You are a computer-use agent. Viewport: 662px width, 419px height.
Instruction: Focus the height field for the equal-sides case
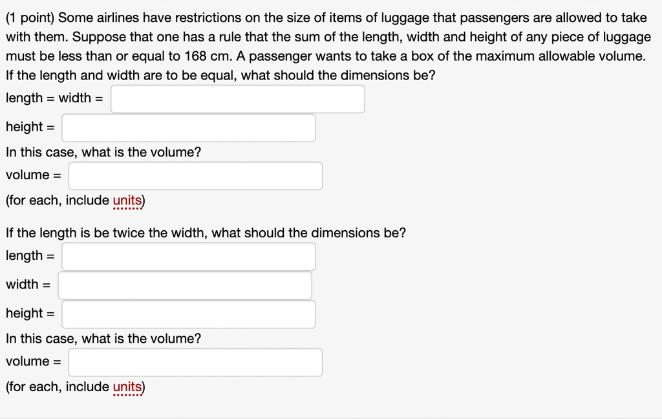(189, 127)
